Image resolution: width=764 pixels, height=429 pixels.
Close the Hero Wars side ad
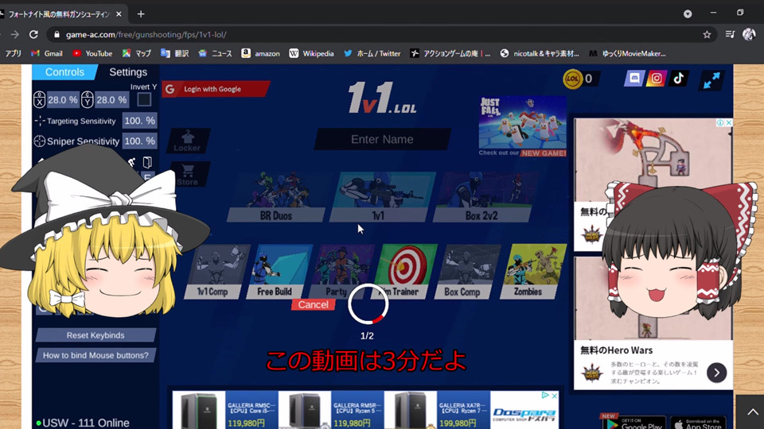point(729,122)
